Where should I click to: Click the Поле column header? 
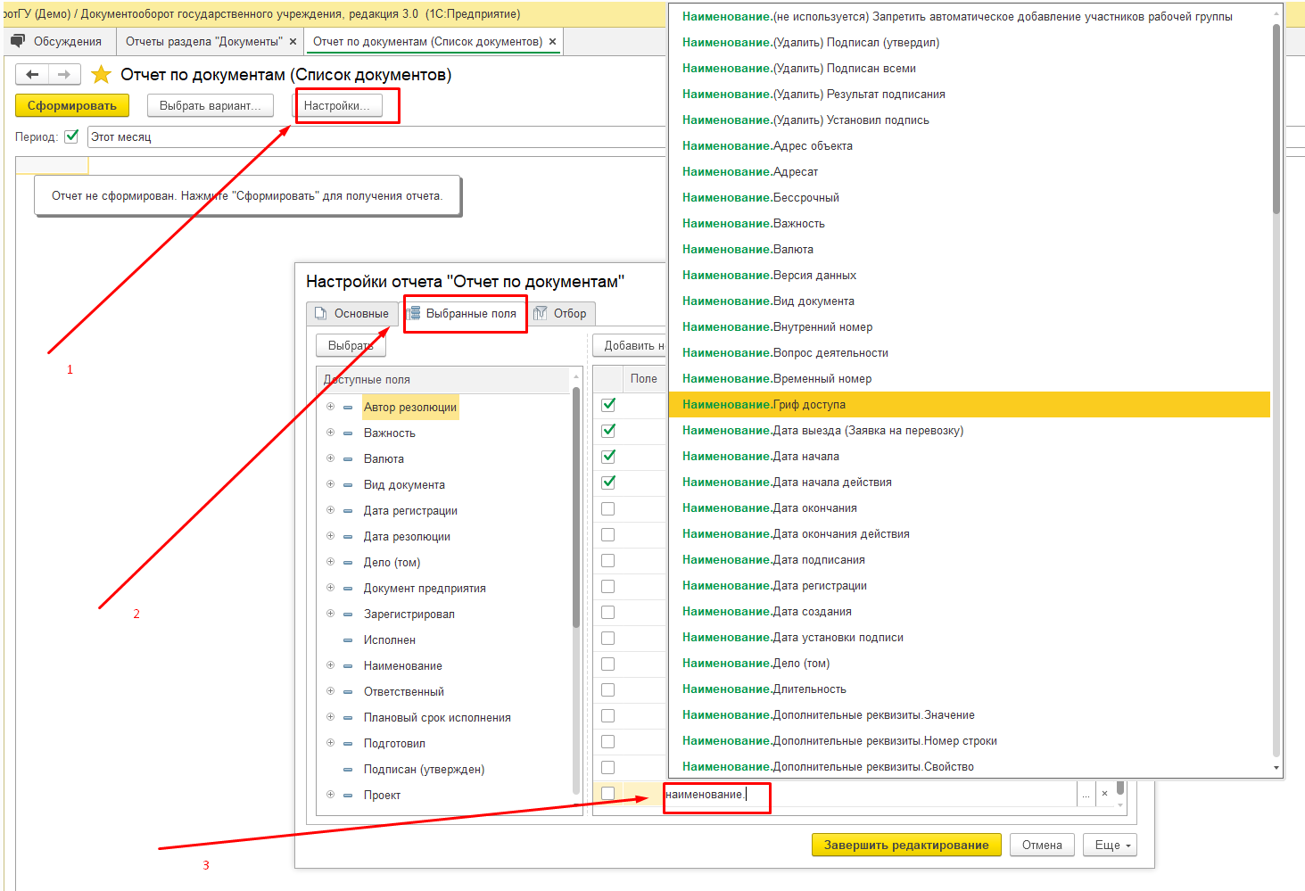click(644, 379)
